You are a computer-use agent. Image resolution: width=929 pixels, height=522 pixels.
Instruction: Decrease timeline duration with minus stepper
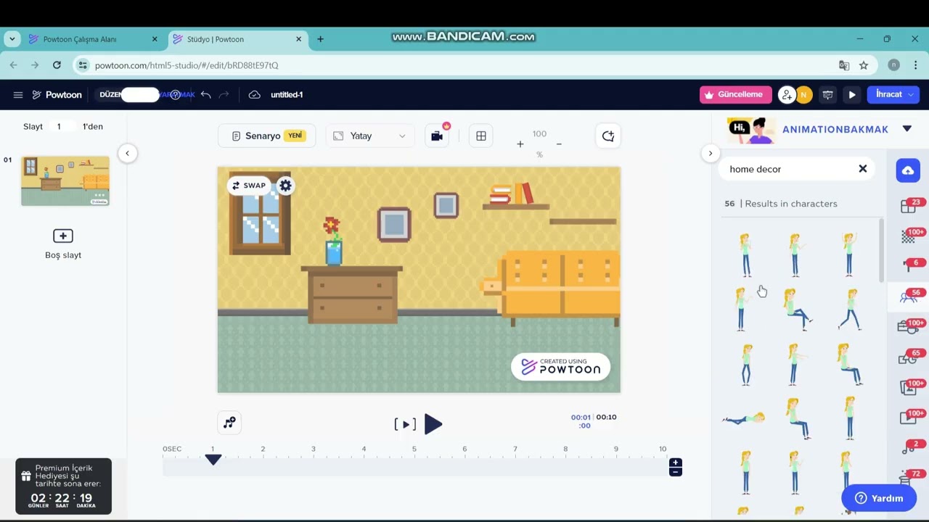click(x=675, y=472)
